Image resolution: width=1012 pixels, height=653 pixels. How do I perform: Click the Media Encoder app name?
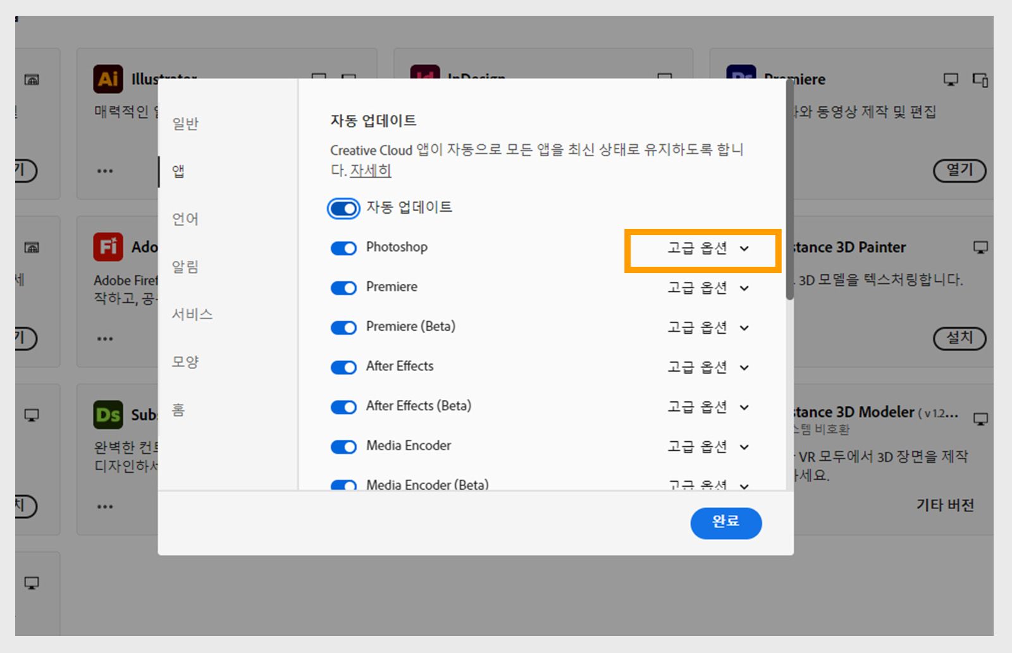point(409,446)
